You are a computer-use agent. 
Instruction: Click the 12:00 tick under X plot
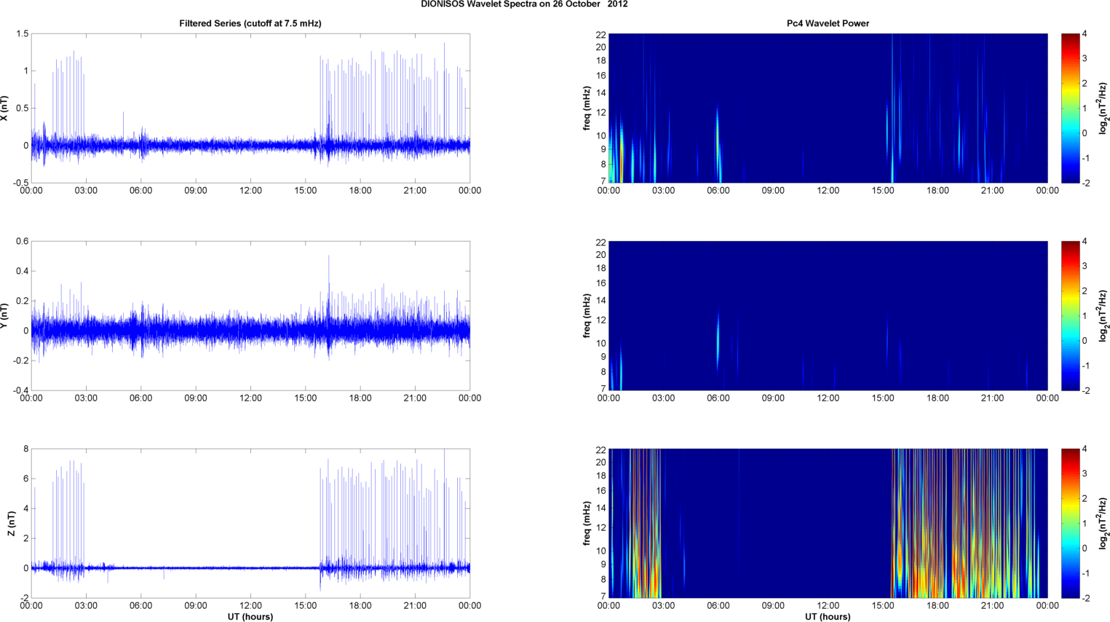coord(250,191)
